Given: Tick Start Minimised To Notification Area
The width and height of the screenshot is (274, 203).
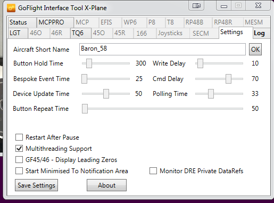Looking at the screenshot, I should 19,171.
